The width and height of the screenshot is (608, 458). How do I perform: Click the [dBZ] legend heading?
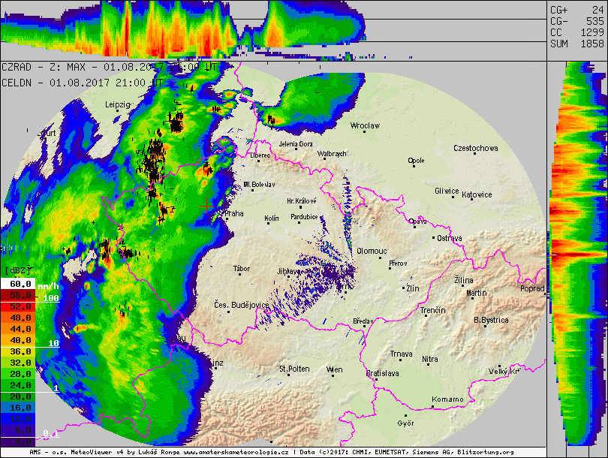[18, 271]
